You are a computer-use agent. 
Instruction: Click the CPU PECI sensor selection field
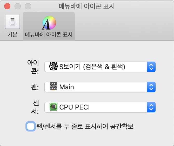100,107
